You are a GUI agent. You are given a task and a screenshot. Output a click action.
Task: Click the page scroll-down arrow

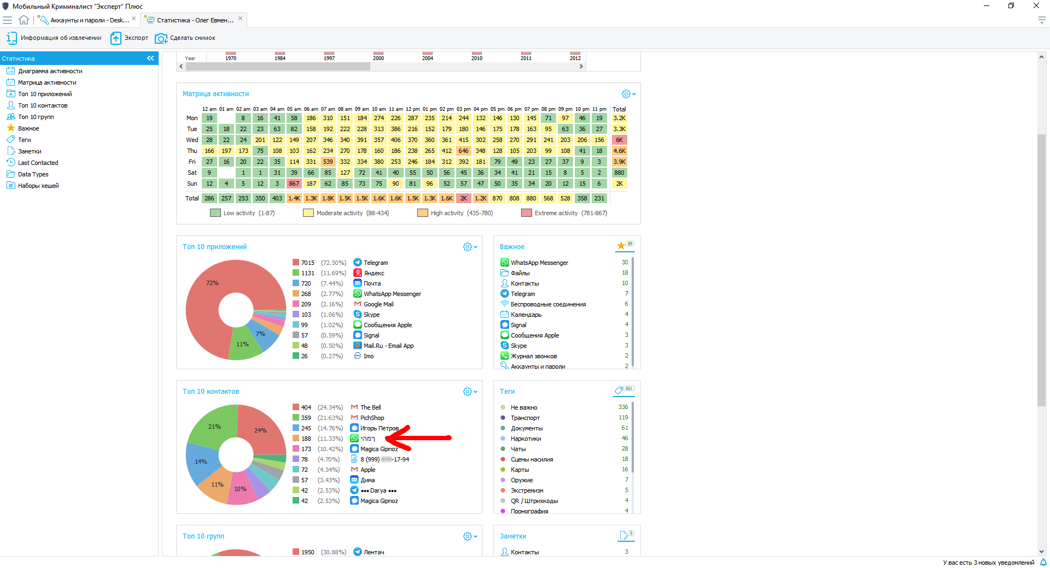coord(1041,552)
